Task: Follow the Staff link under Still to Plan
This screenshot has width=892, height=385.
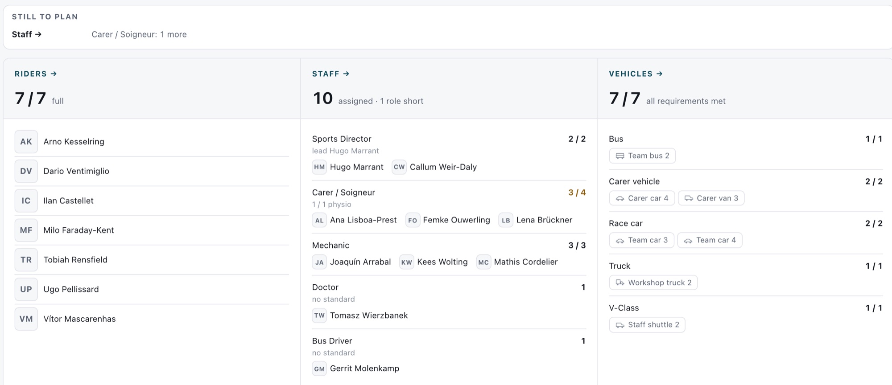Action: 27,34
